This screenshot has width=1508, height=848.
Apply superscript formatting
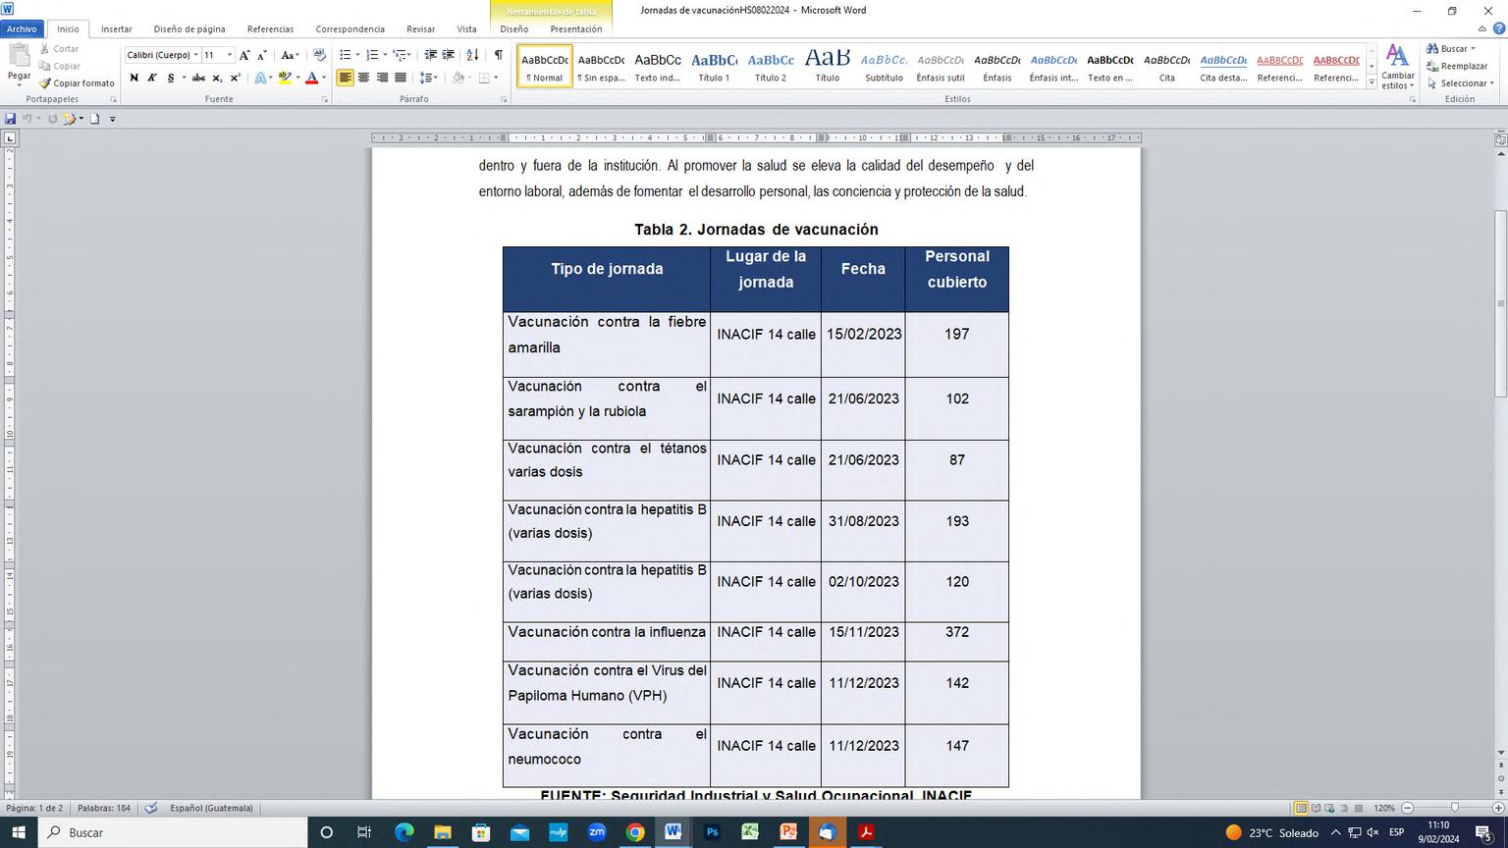pyautogui.click(x=235, y=78)
